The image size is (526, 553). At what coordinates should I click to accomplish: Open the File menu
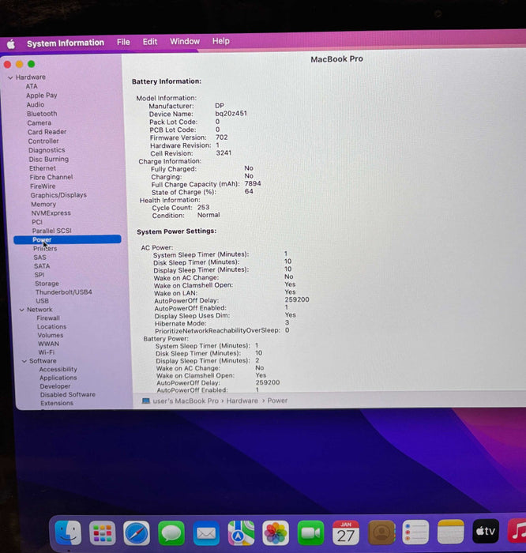[123, 42]
